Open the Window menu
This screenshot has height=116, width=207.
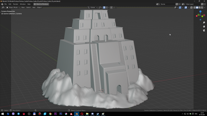click(x=23, y=4)
